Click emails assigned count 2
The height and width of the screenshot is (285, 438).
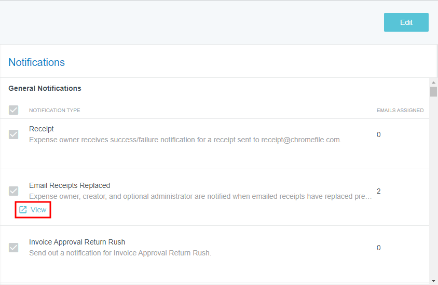378,191
